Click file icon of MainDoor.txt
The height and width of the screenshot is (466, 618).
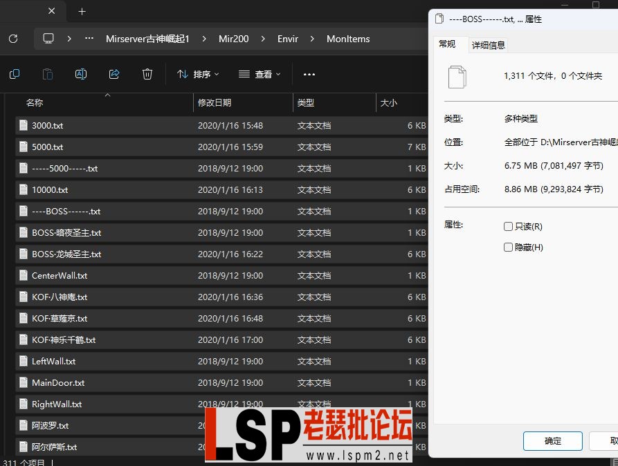tap(24, 382)
